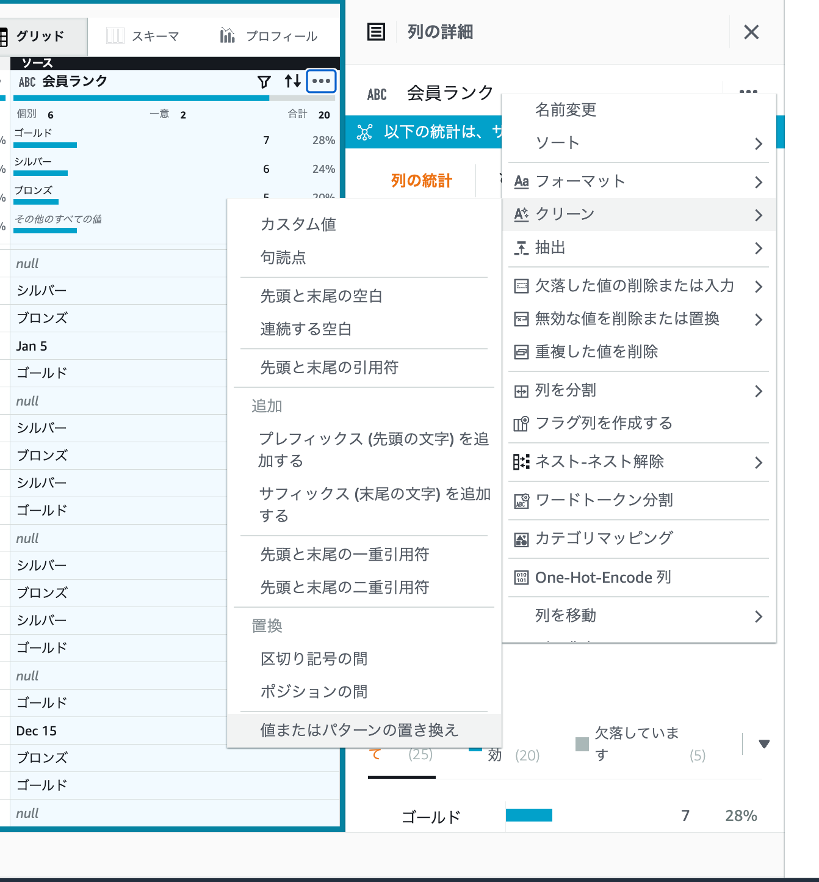Click the 列を分割 icon

[521, 391]
